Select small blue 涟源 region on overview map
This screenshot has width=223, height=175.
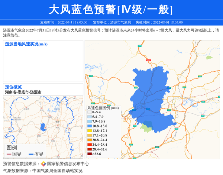click(43, 127)
